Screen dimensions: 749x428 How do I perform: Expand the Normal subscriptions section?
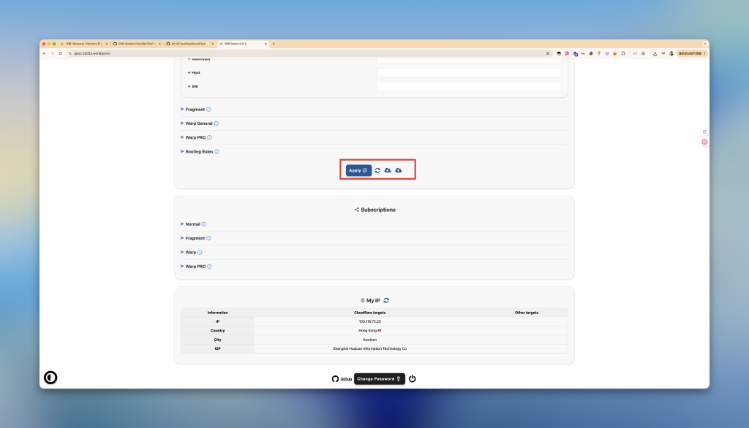[x=192, y=224]
